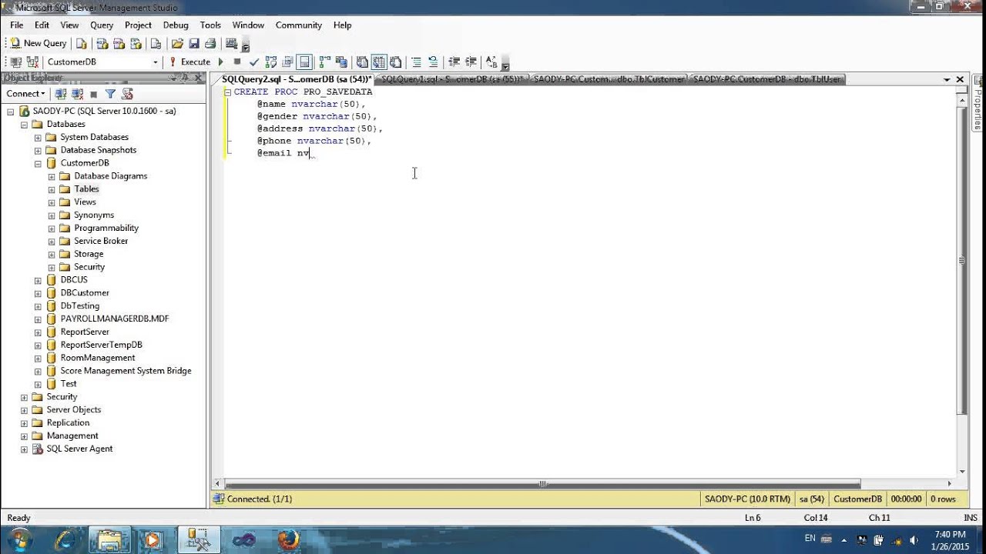Switch to the SQLQuery1.sql tab
The width and height of the screenshot is (986, 554).
(451, 78)
